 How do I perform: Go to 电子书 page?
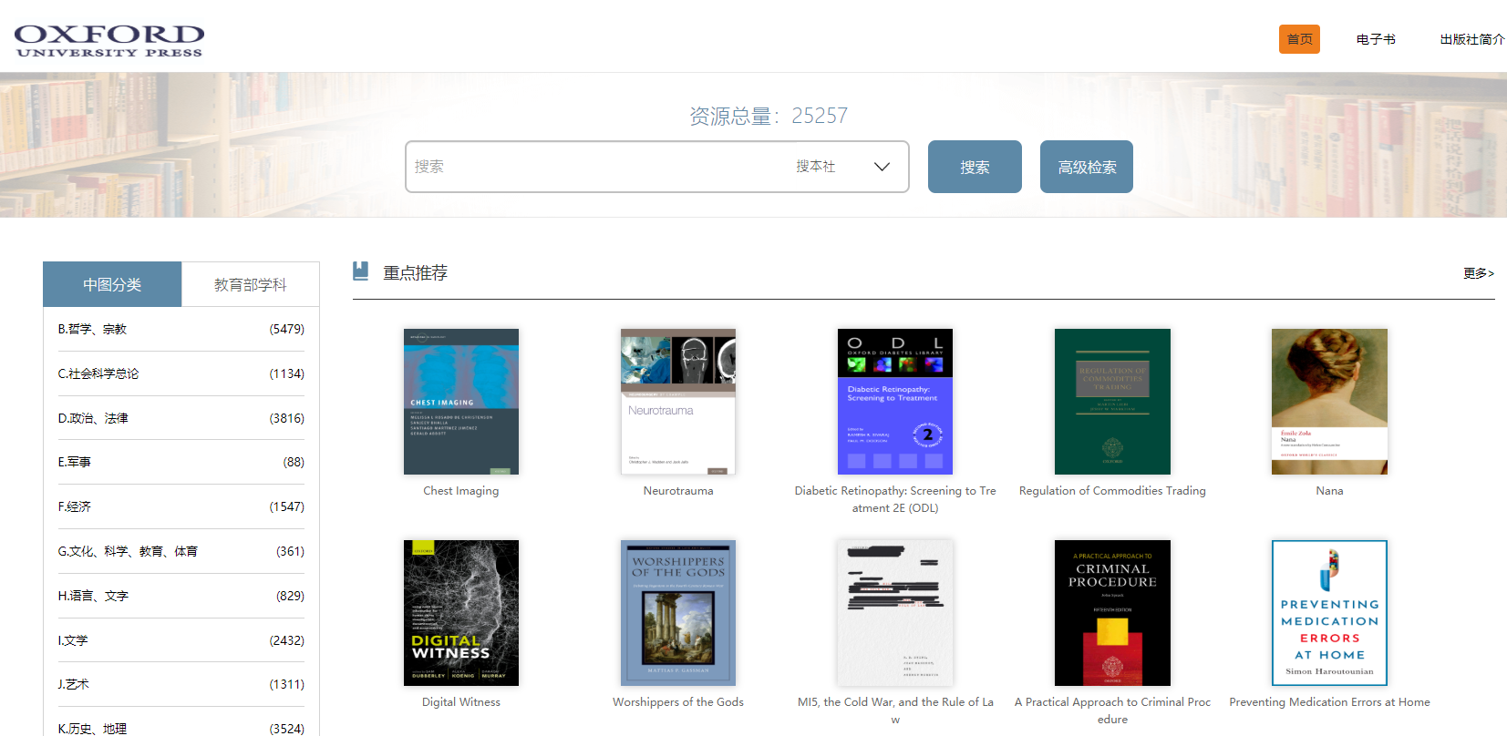tap(1376, 39)
